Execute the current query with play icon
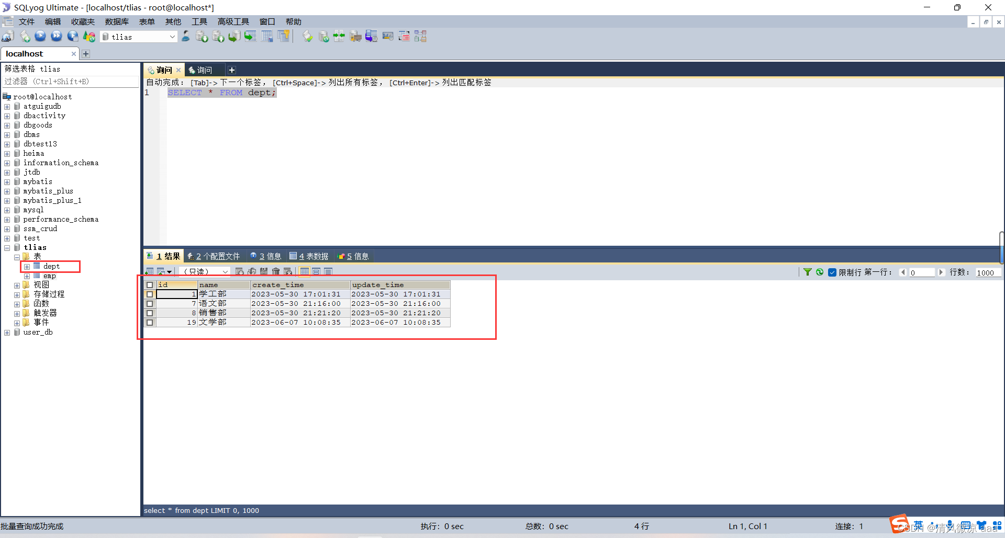The height and width of the screenshot is (538, 1005). click(40, 36)
